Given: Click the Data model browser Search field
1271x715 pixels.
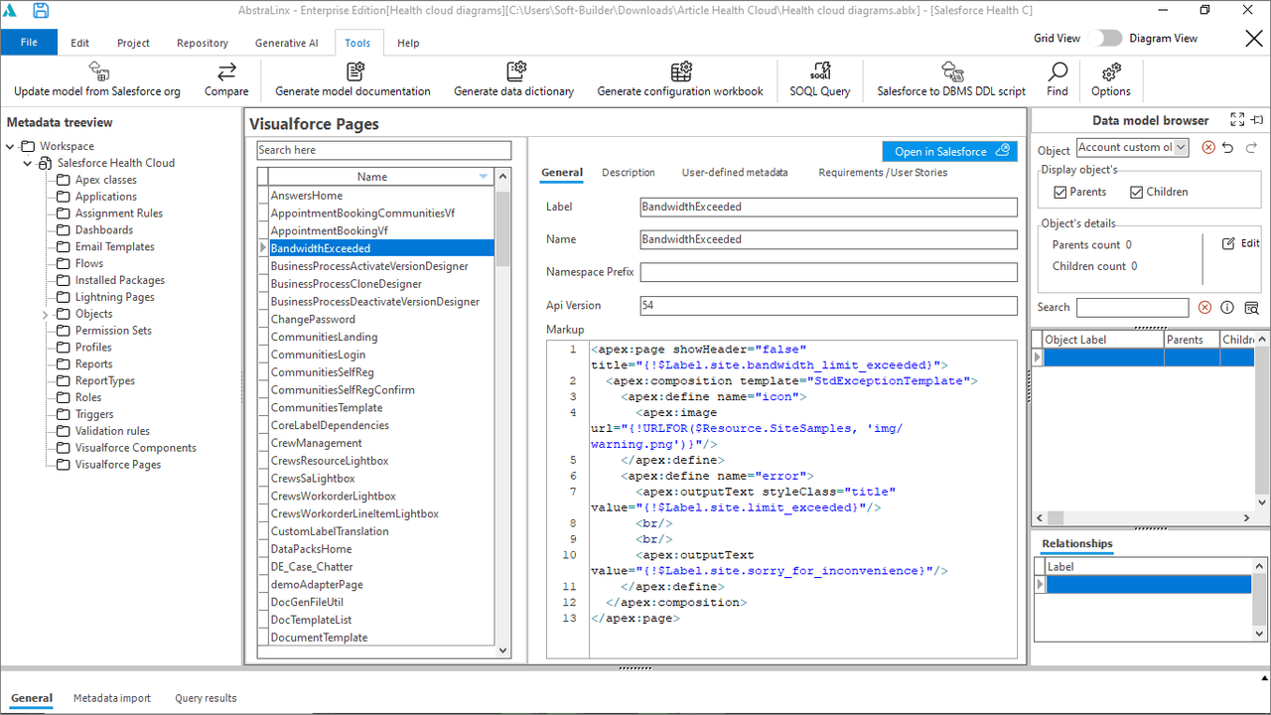Looking at the screenshot, I should point(1132,308).
